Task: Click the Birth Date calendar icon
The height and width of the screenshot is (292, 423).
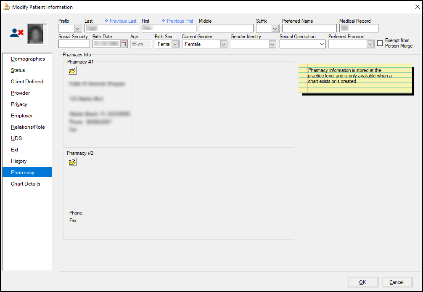Action: [x=124, y=44]
